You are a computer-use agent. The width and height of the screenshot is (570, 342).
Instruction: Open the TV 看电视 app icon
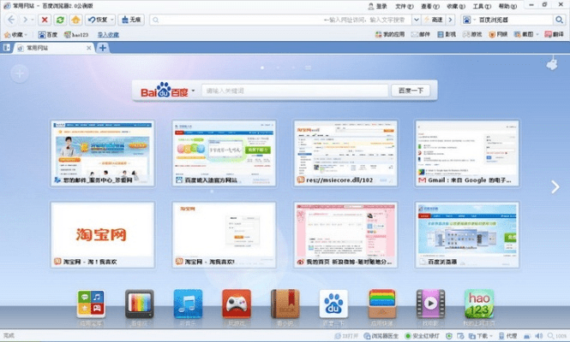140,304
